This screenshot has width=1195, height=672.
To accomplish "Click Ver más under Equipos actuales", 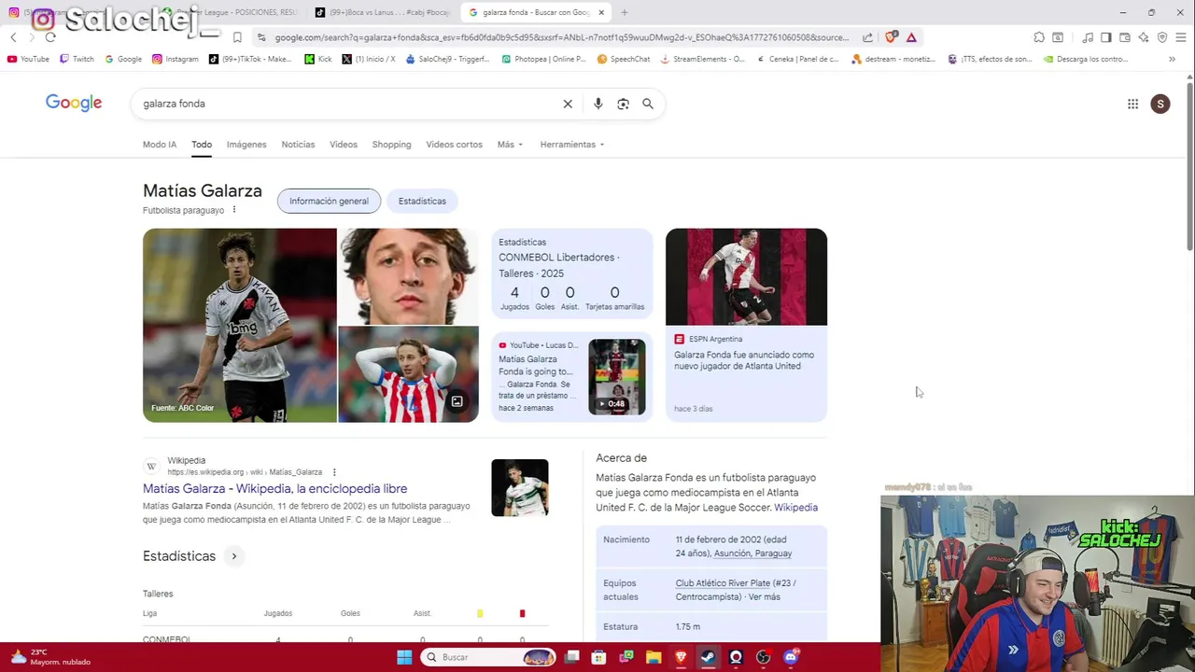I will click(764, 596).
